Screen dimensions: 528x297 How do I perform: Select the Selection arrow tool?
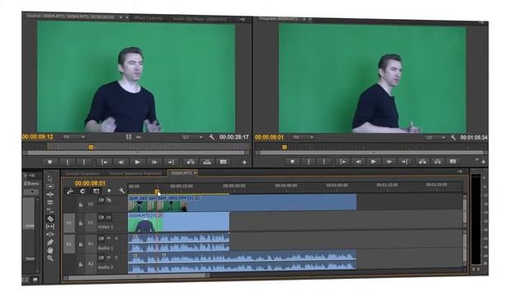point(49,178)
